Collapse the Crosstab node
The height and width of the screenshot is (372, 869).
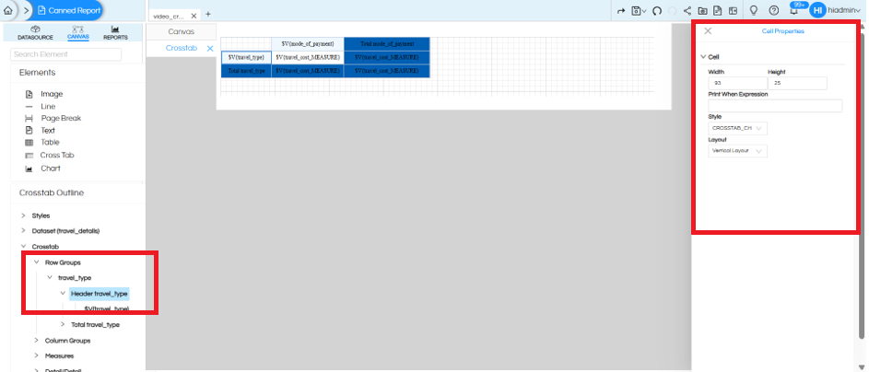pyautogui.click(x=23, y=247)
